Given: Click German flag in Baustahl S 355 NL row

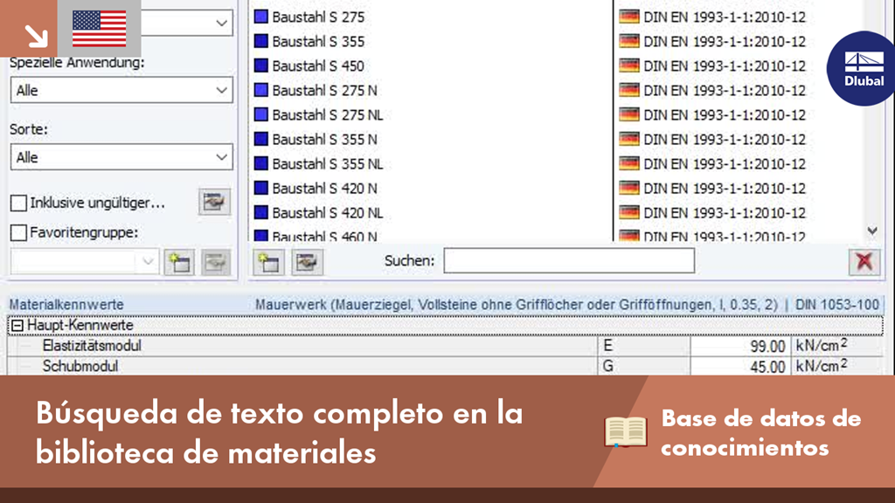Looking at the screenshot, I should tap(629, 163).
